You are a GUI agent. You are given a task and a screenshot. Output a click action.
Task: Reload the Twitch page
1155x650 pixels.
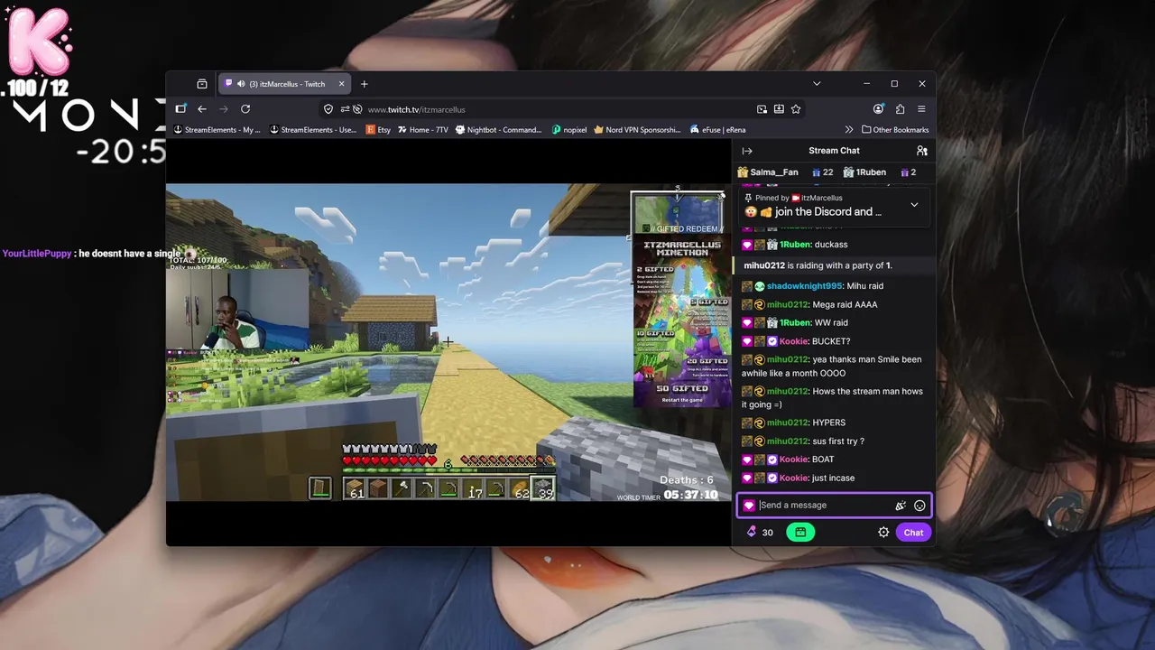click(x=245, y=109)
